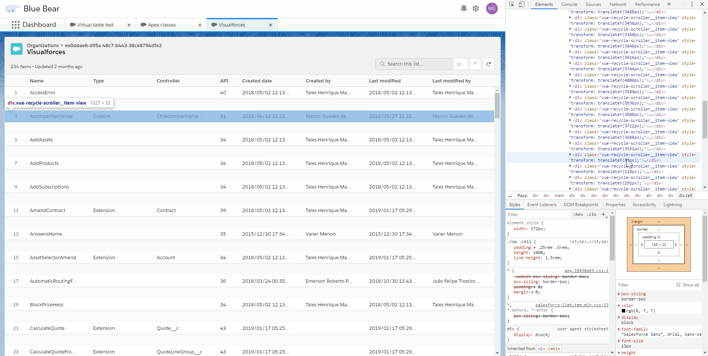Expand the padding shorthand triangle
The width and height of the screenshot is (708, 356).
[535, 247]
